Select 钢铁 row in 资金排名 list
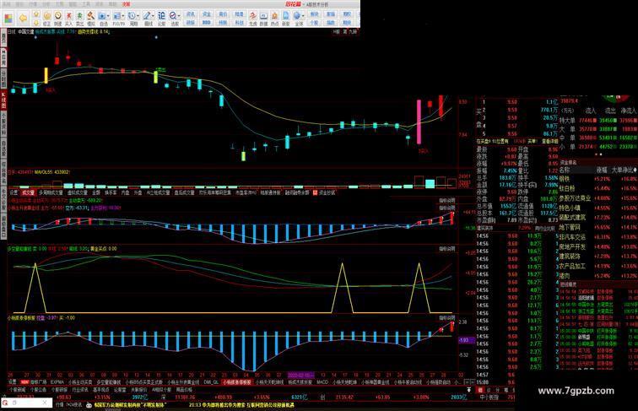 597,179
